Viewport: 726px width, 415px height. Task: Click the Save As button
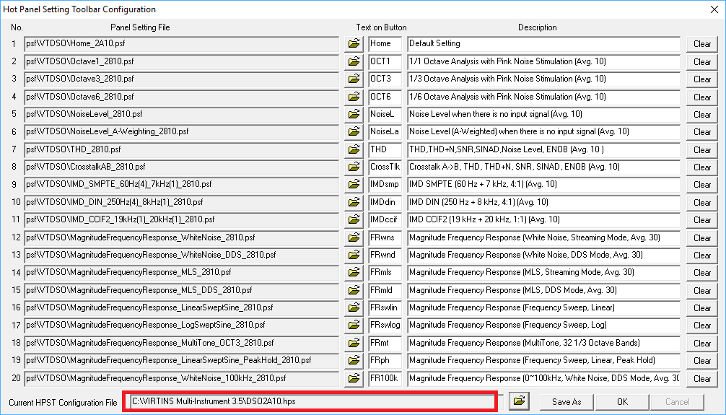point(566,401)
